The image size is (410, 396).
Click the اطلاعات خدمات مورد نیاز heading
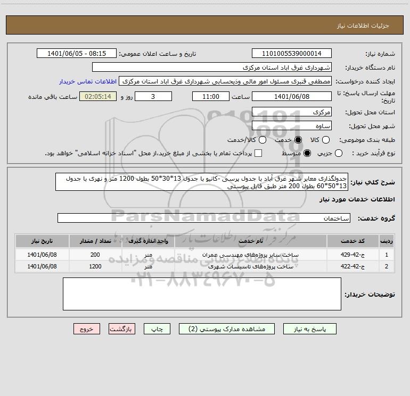[357, 199]
